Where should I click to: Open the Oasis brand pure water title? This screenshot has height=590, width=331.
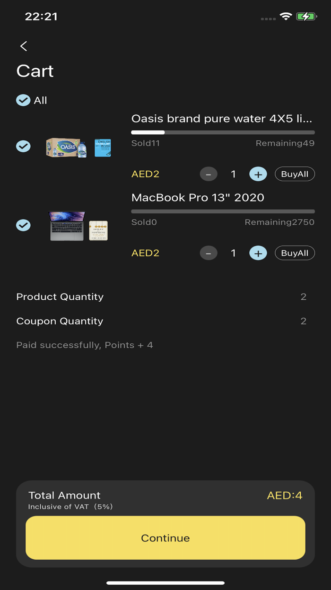[x=222, y=119]
